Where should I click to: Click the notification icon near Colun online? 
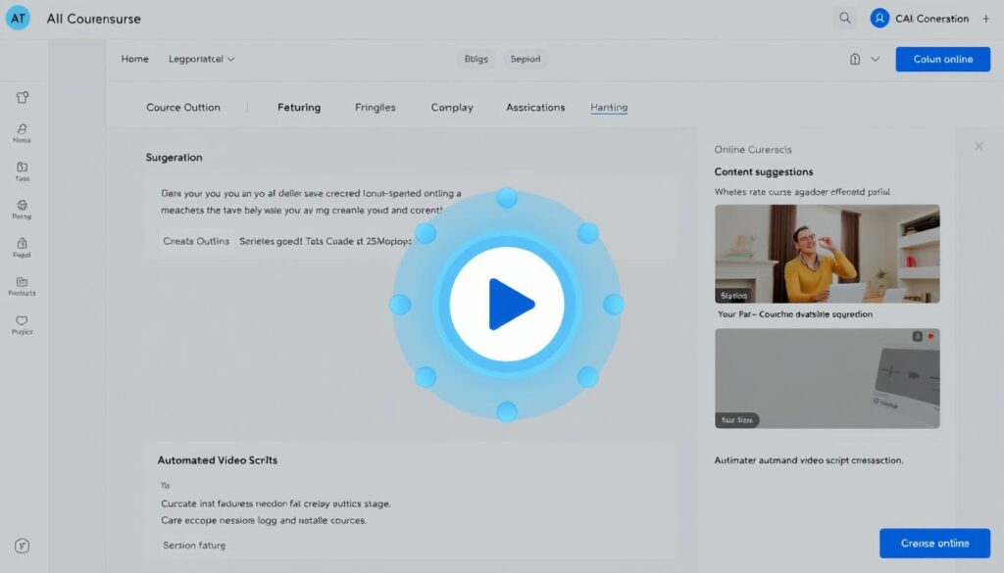(x=855, y=59)
